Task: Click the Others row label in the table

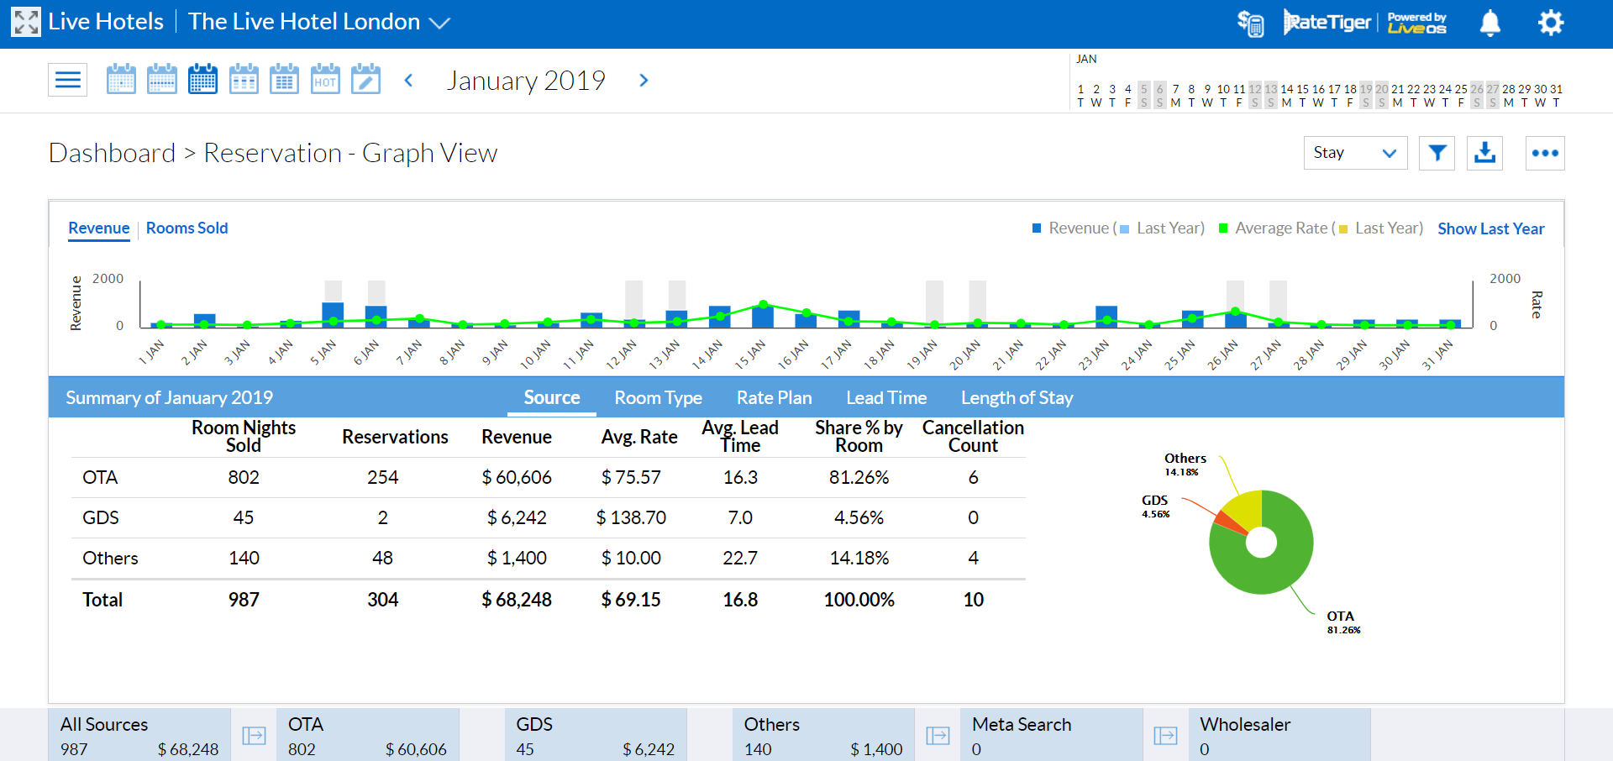Action: (x=110, y=558)
